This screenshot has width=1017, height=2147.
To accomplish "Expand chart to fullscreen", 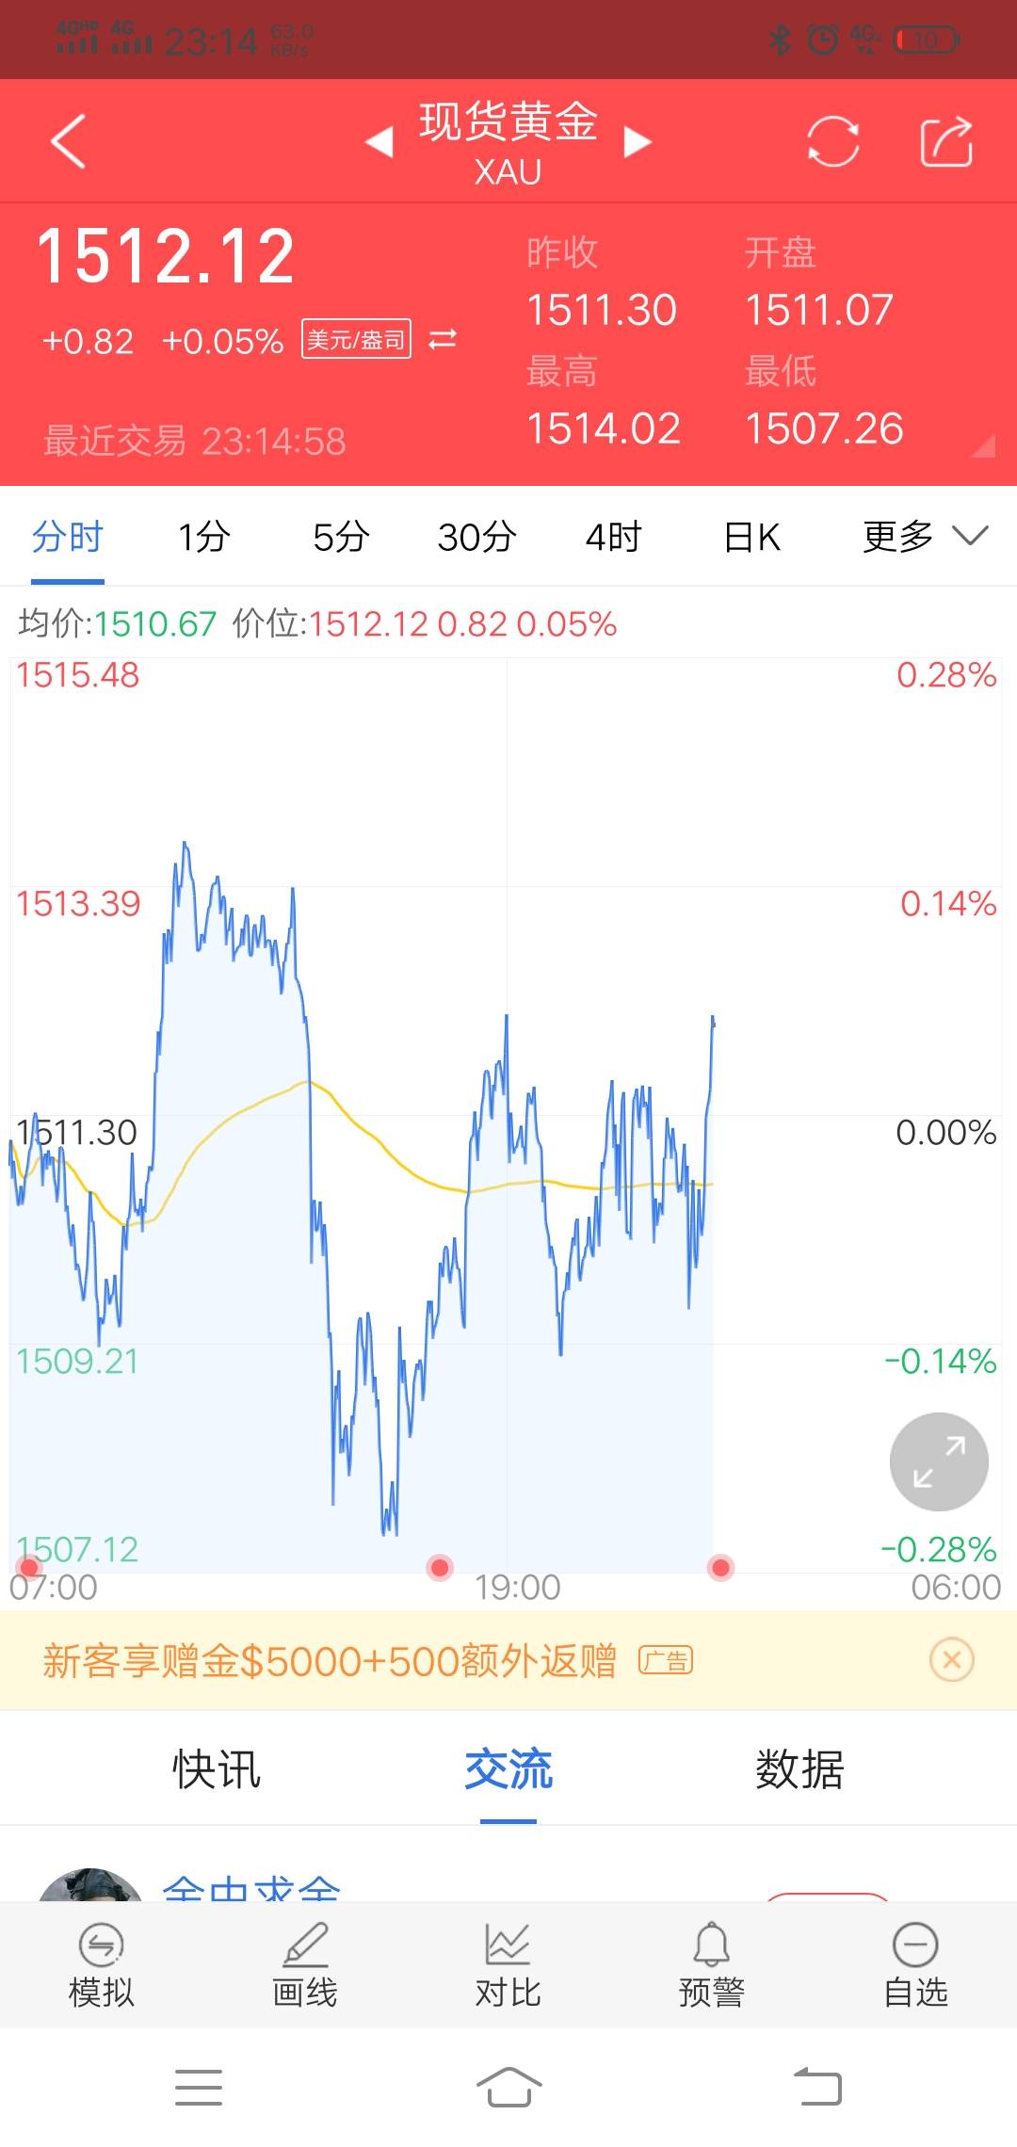I will (x=939, y=1461).
